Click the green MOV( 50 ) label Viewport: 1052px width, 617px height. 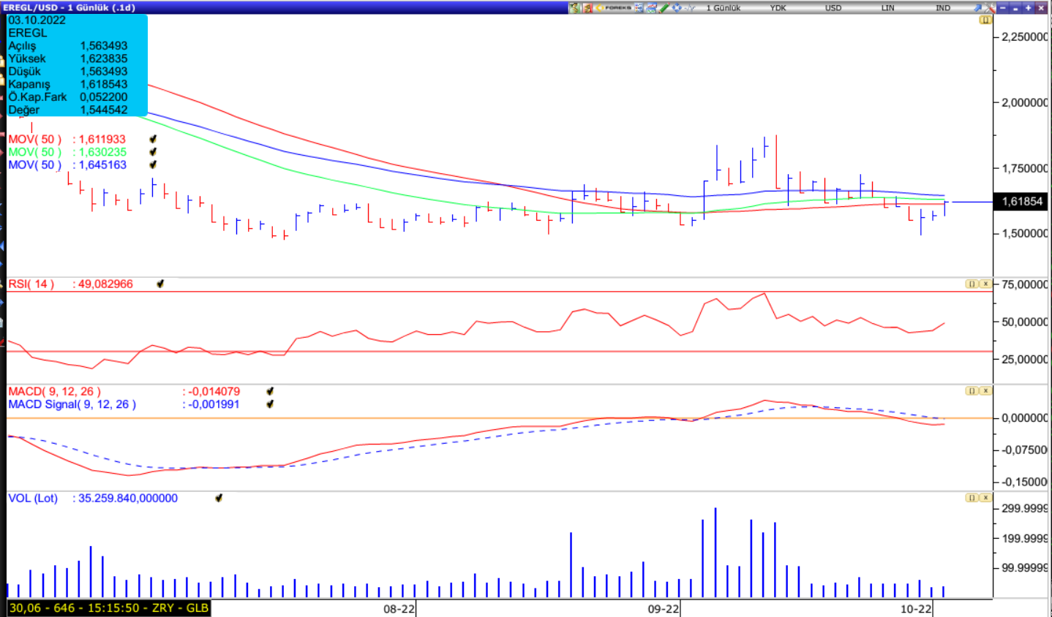35,152
